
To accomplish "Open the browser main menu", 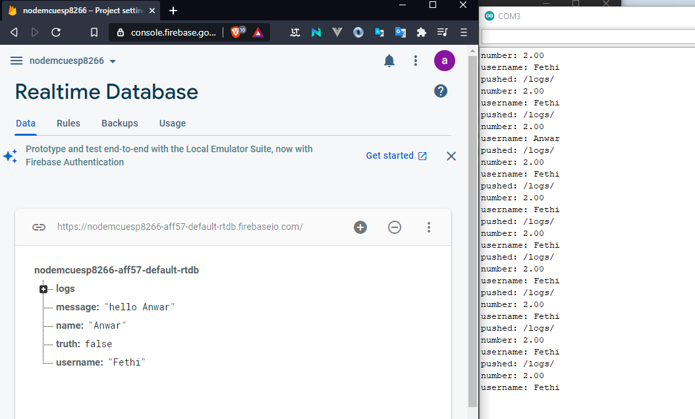I will click(x=464, y=32).
